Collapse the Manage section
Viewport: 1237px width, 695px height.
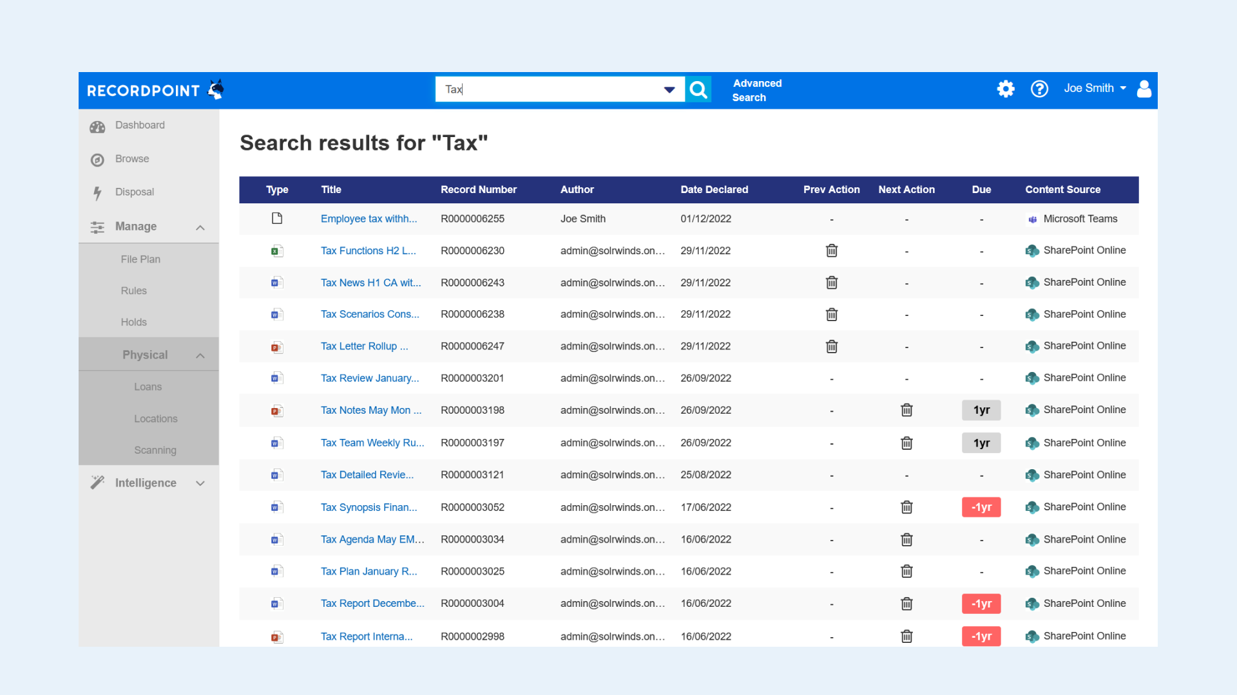click(x=200, y=227)
